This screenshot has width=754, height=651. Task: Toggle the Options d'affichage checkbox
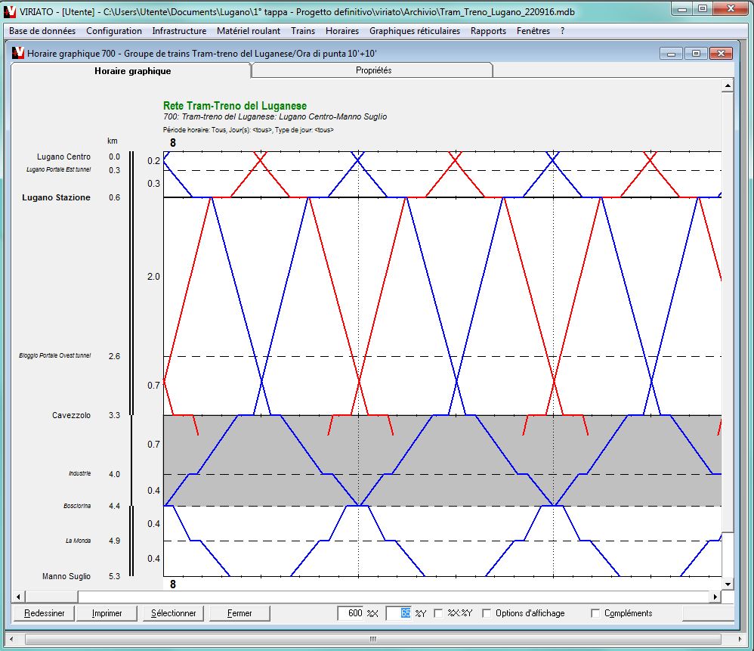(487, 613)
